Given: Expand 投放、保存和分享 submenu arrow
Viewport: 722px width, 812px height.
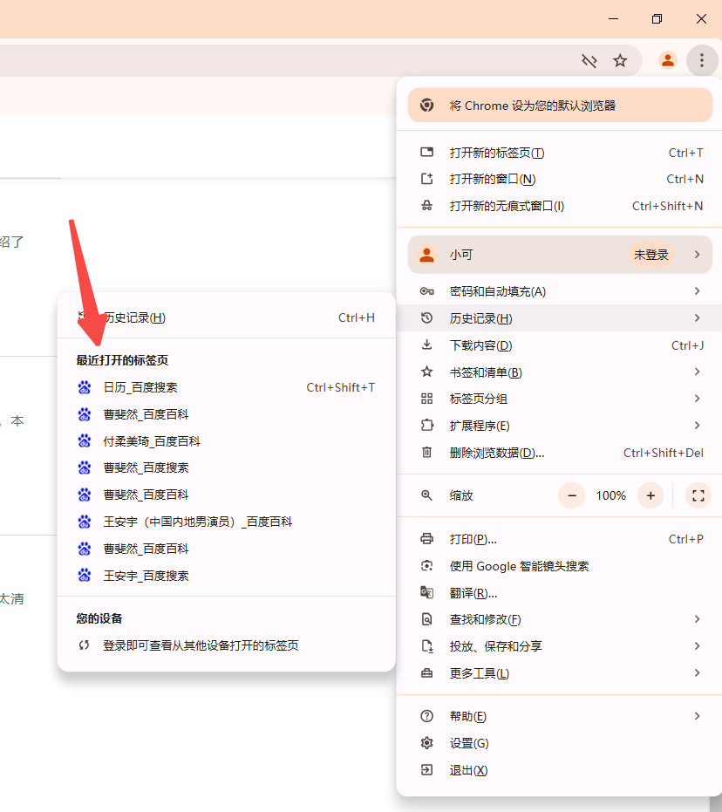Looking at the screenshot, I should tap(698, 645).
